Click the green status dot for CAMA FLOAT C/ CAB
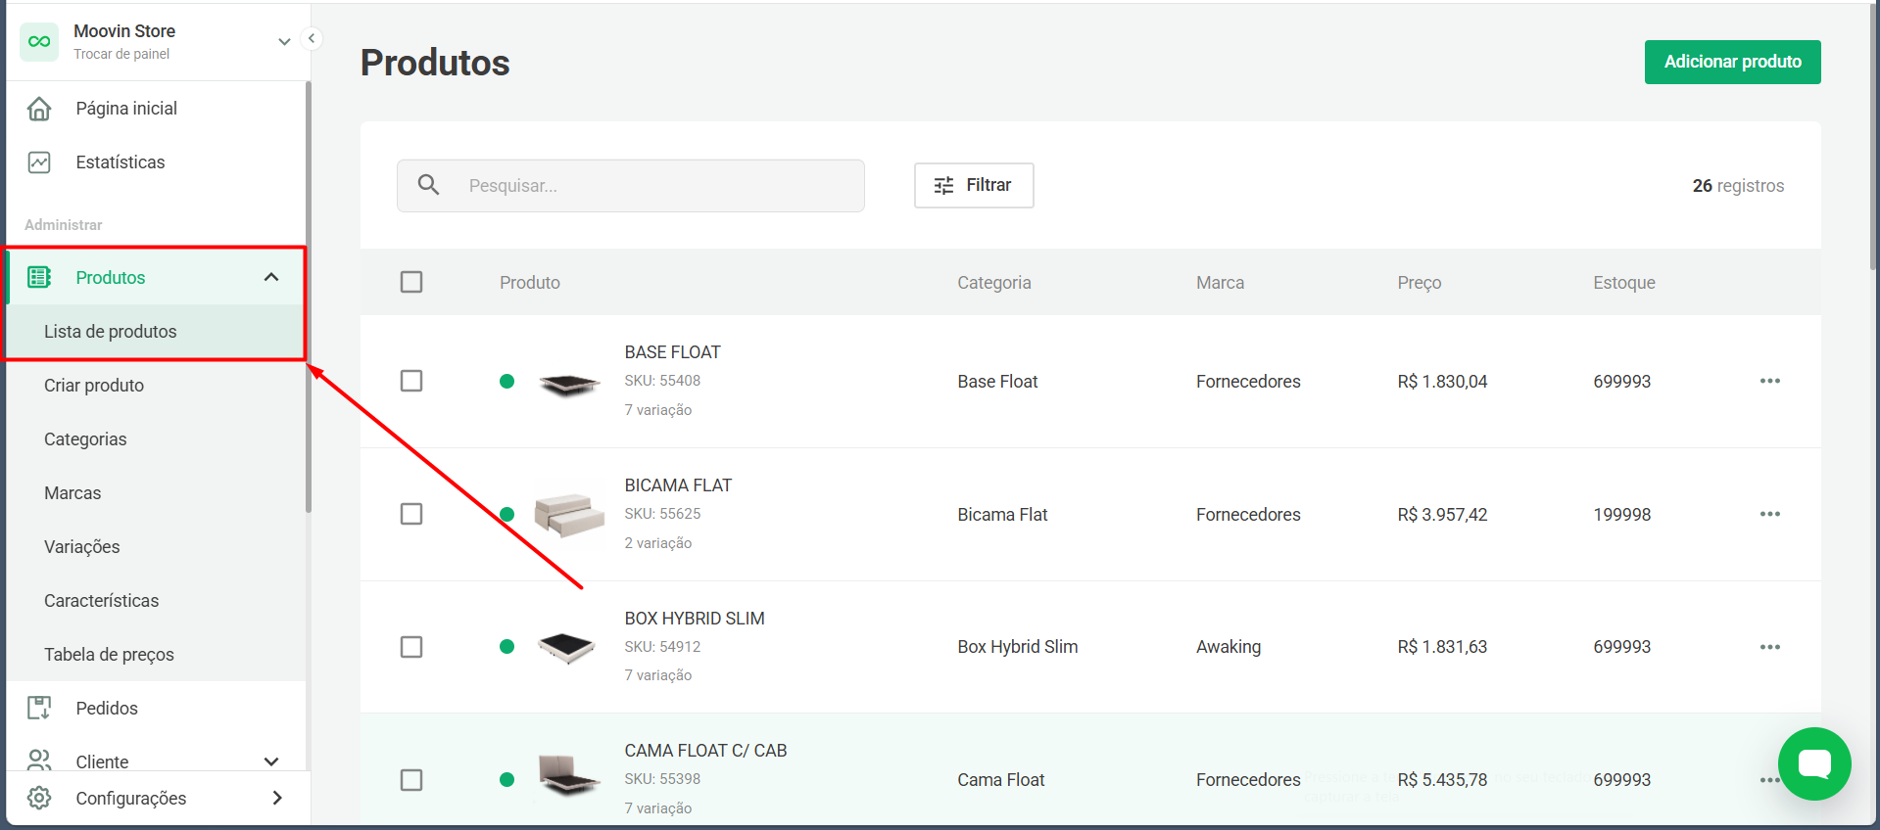This screenshot has width=1880, height=830. click(506, 780)
